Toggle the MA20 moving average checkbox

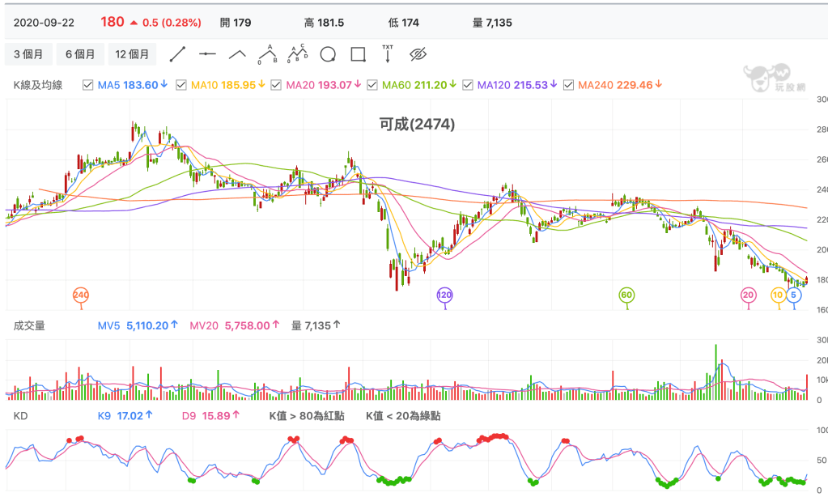point(276,85)
